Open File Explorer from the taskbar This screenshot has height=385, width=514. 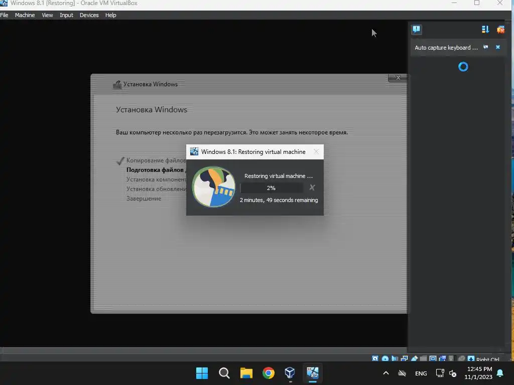[x=246, y=373]
